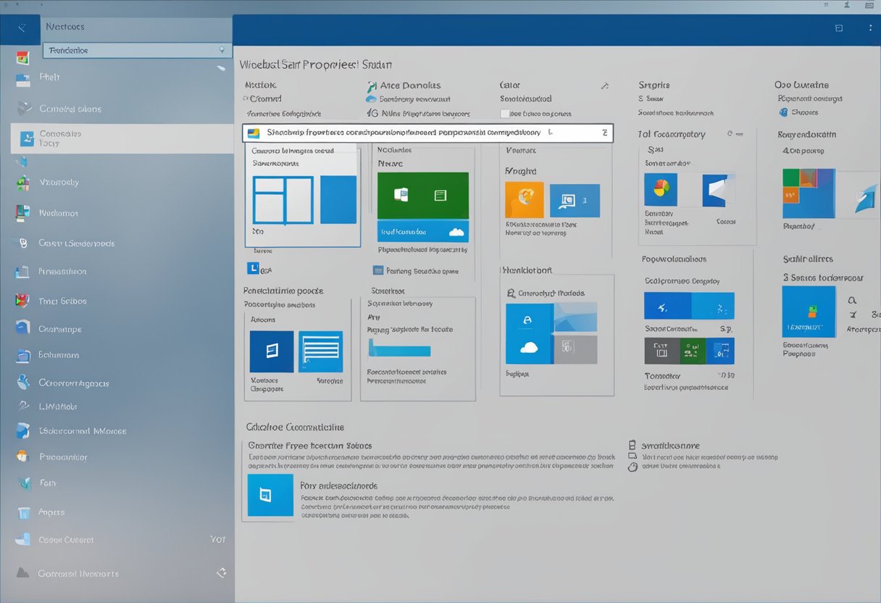The image size is (881, 603).
Task: Click the horizontal blue progress bar
Action: 399,351
